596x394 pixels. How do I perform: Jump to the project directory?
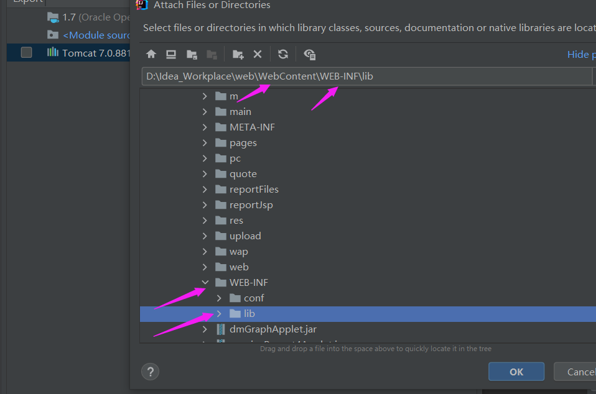pyautogui.click(x=192, y=54)
